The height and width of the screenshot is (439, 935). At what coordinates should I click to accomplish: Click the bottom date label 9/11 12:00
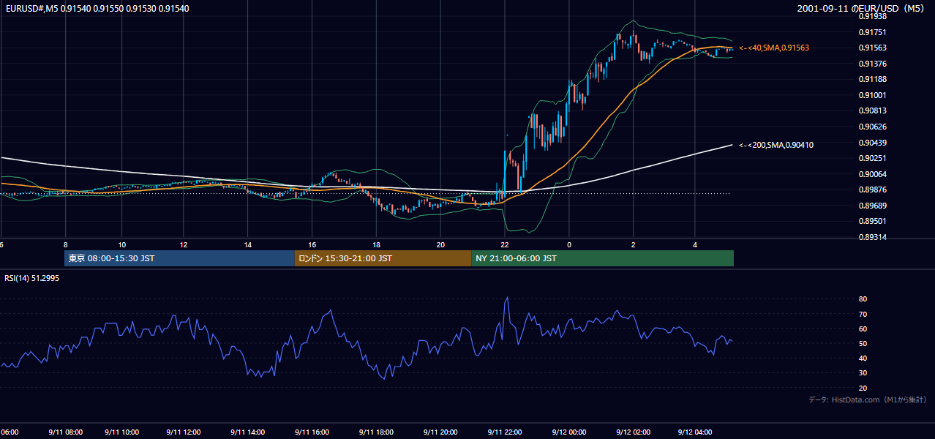pyautogui.click(x=182, y=432)
